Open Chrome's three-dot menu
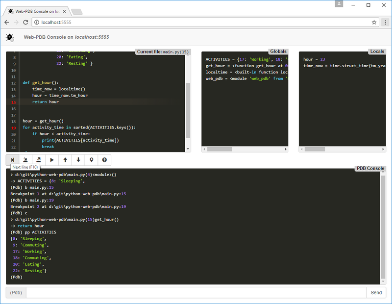 (x=385, y=23)
